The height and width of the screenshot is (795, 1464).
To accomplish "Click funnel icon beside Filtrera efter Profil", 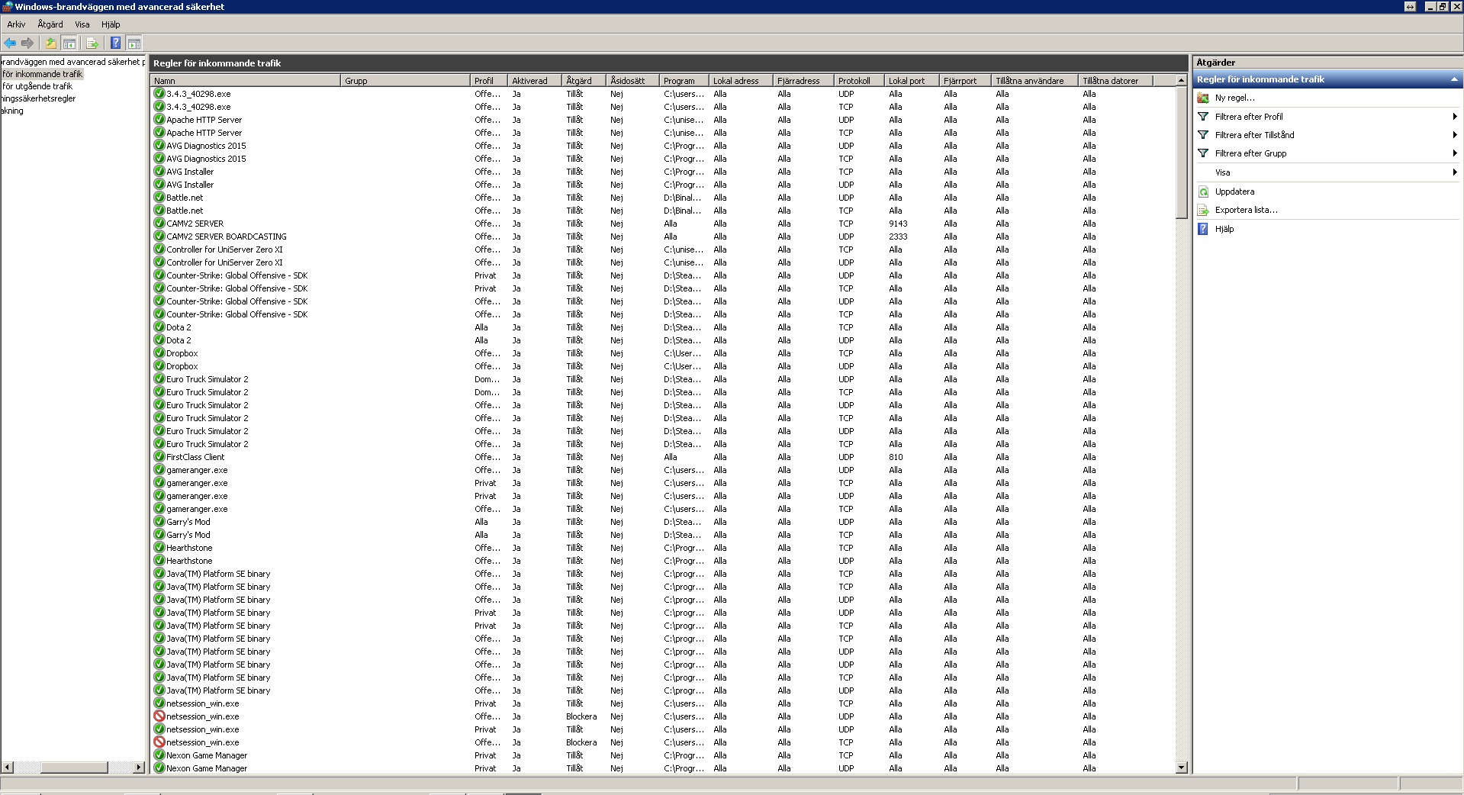I will point(1203,117).
